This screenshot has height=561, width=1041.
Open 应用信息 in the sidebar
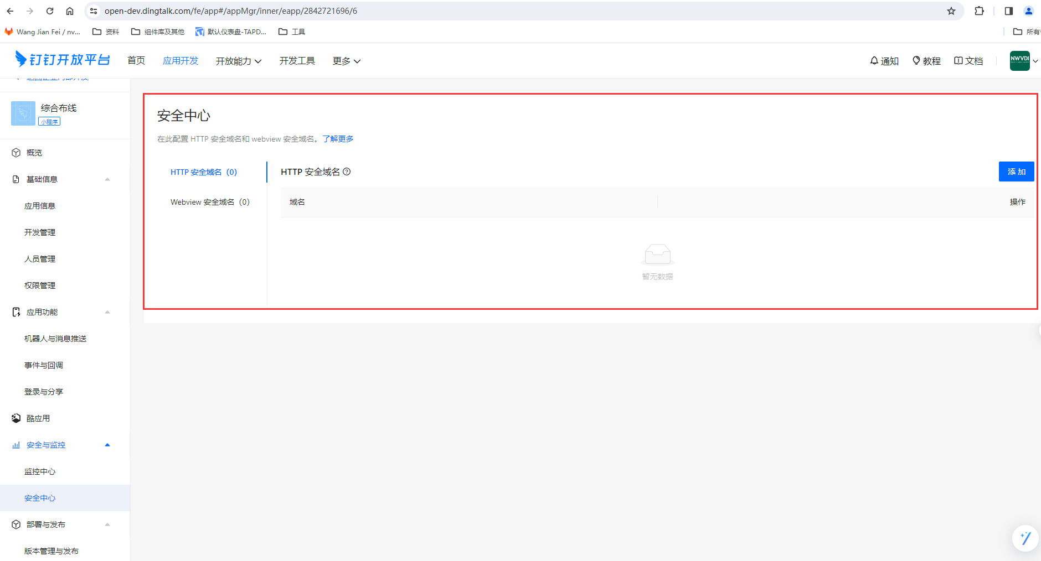tap(40, 206)
